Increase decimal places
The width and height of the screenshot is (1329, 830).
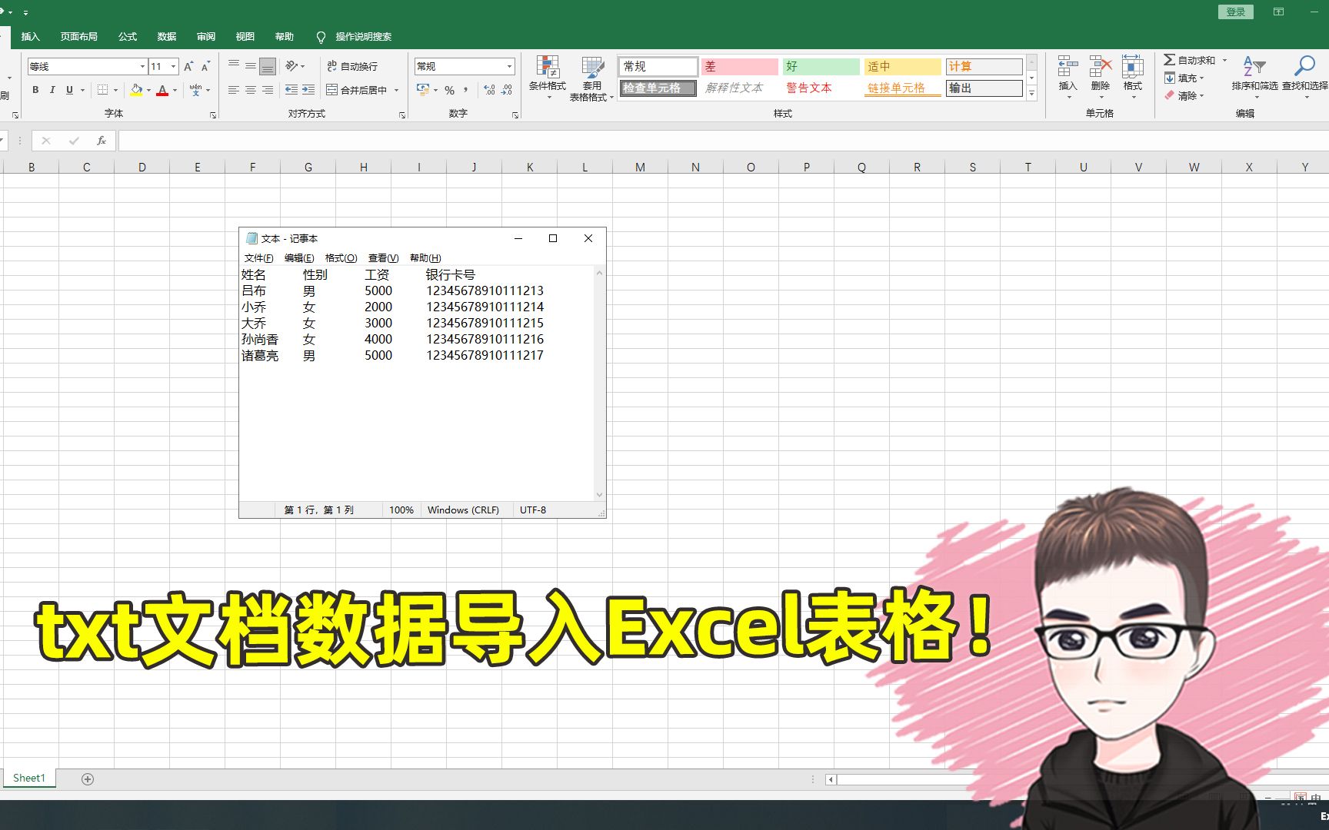pos(490,90)
